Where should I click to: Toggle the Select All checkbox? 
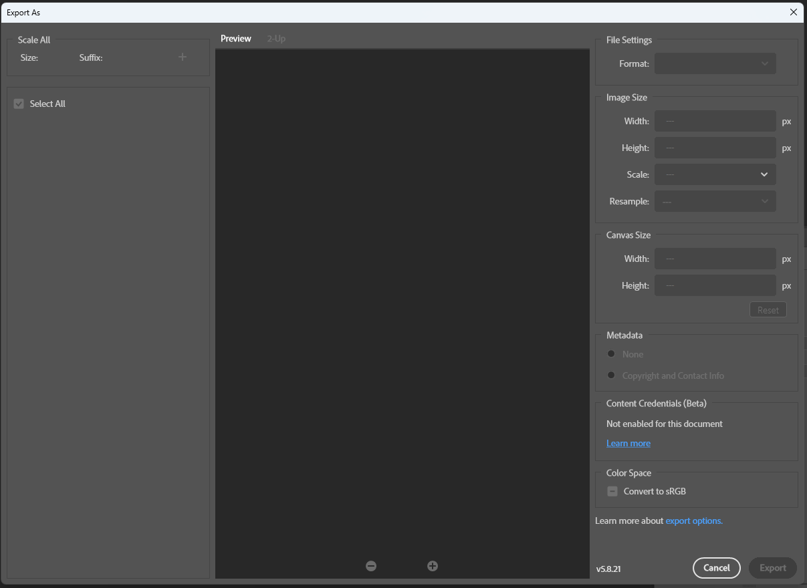[x=19, y=104]
